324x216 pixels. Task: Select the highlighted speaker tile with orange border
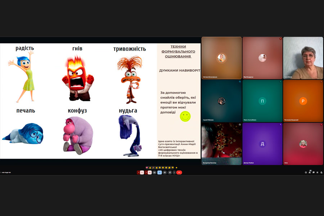point(221,58)
